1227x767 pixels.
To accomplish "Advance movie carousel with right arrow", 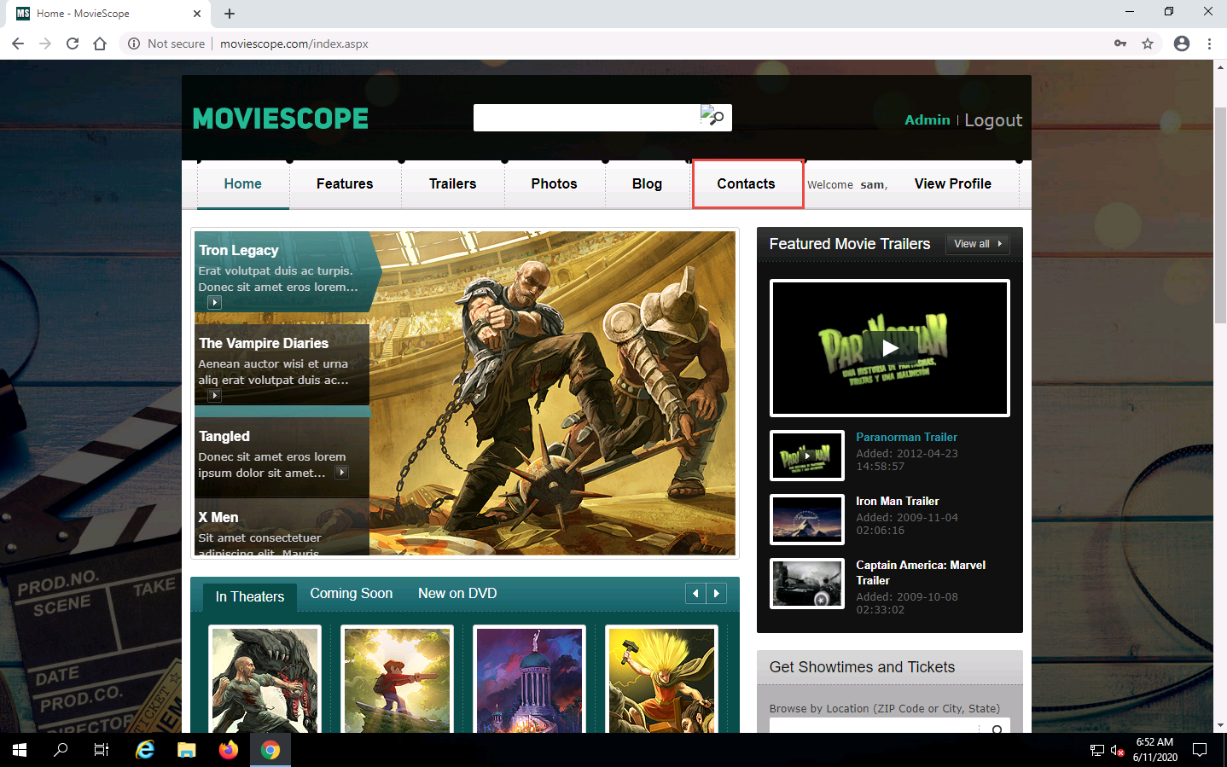I will [717, 594].
